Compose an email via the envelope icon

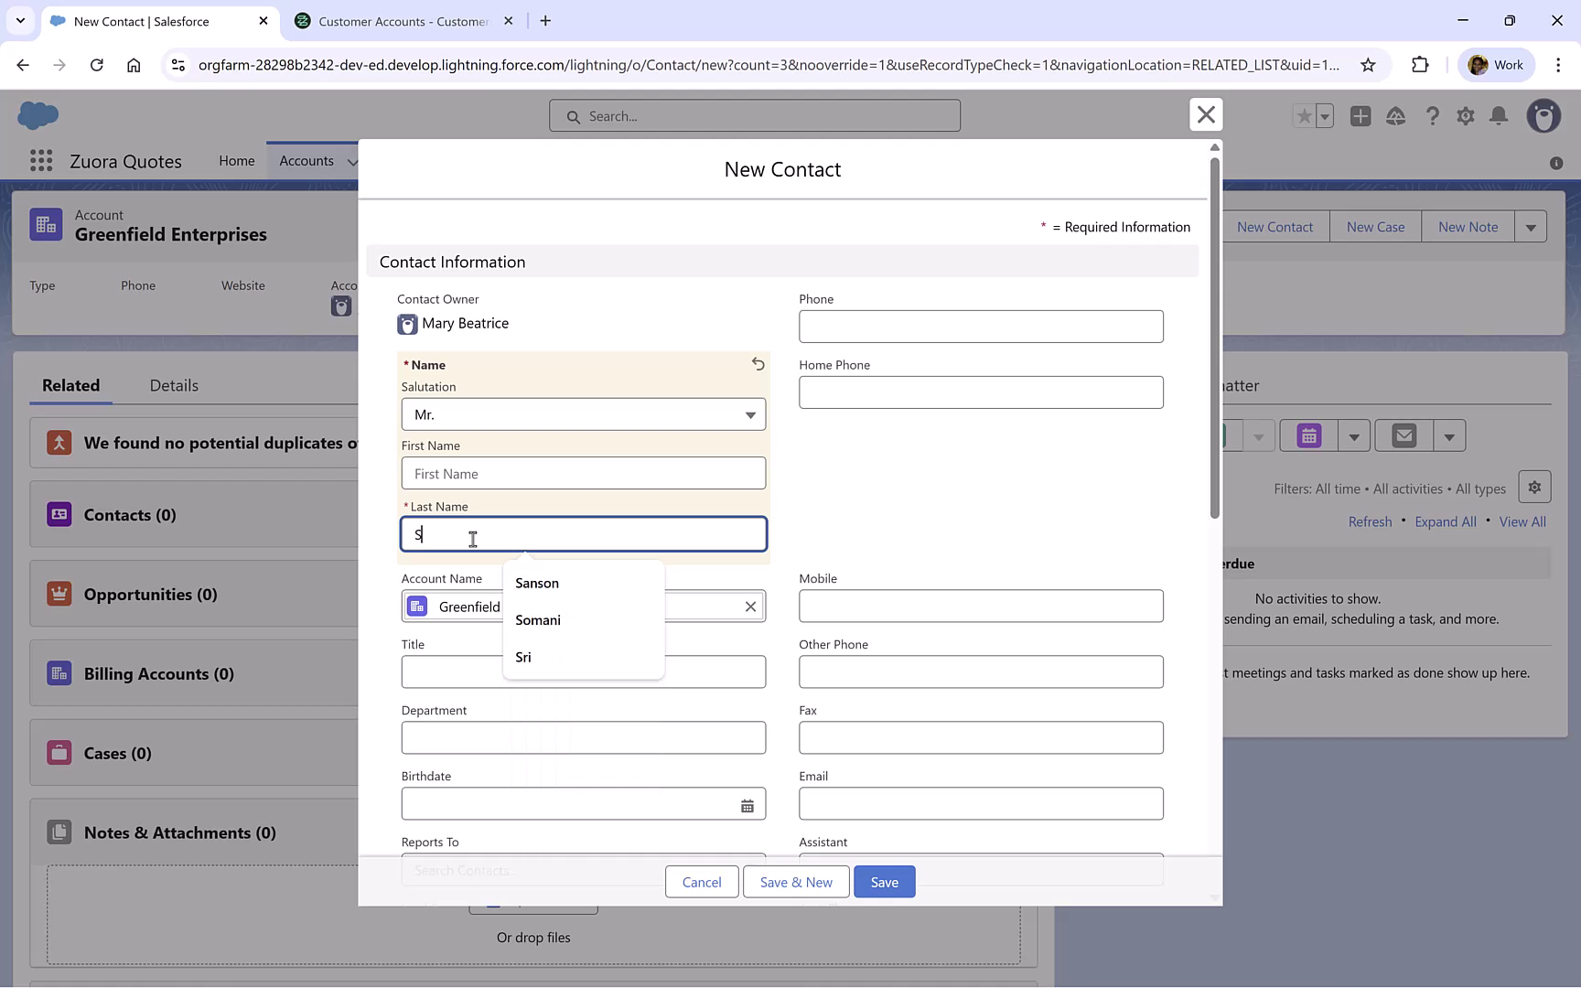point(1403,435)
